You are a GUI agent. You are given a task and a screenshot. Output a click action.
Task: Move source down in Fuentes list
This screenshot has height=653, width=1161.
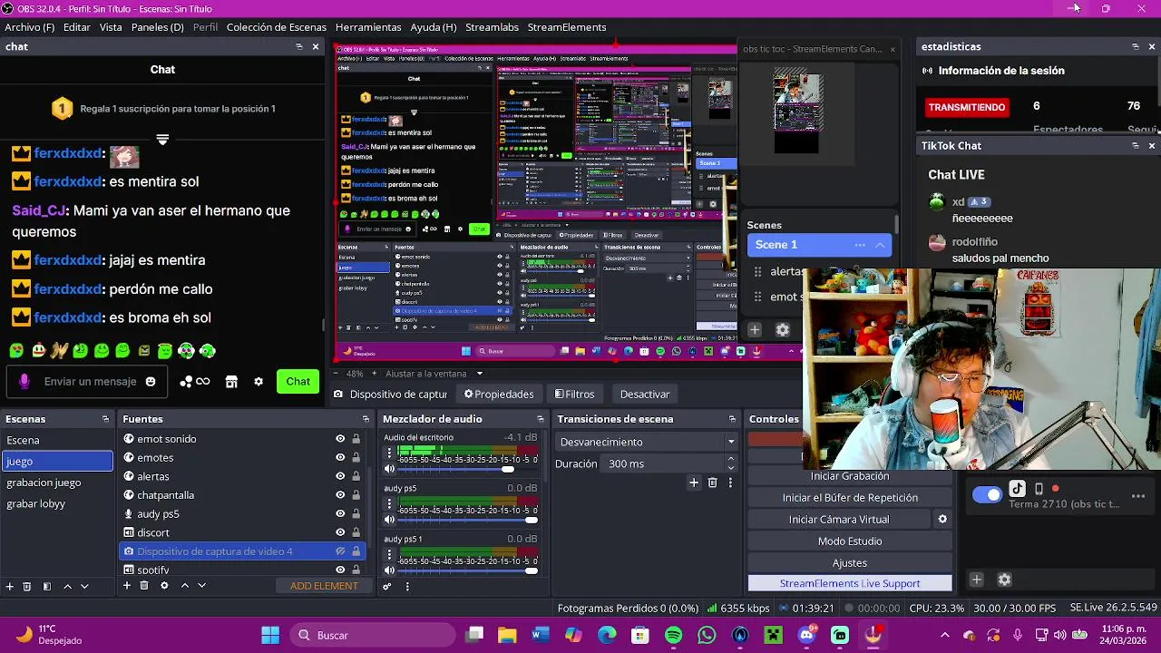pyautogui.click(x=201, y=586)
